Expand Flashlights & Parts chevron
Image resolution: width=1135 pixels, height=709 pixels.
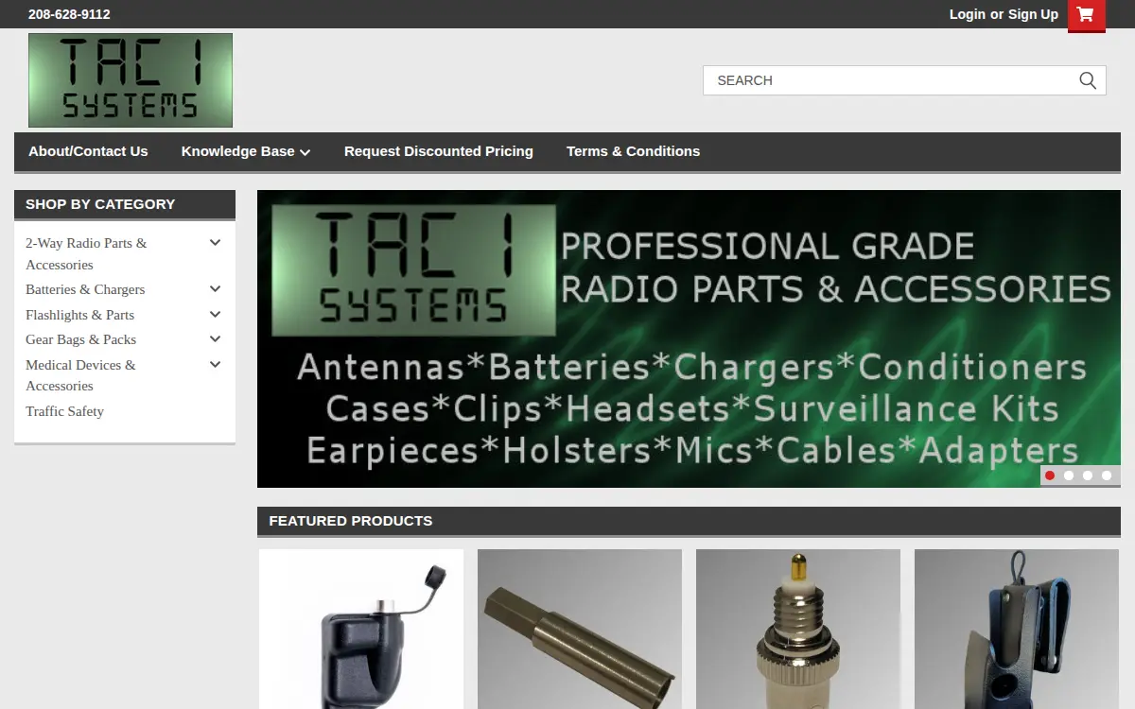tap(215, 314)
